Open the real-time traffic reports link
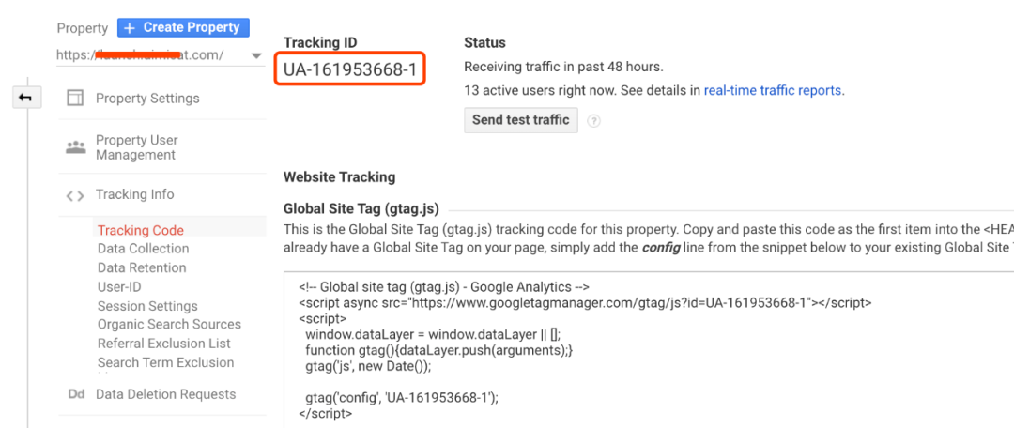 (x=773, y=90)
